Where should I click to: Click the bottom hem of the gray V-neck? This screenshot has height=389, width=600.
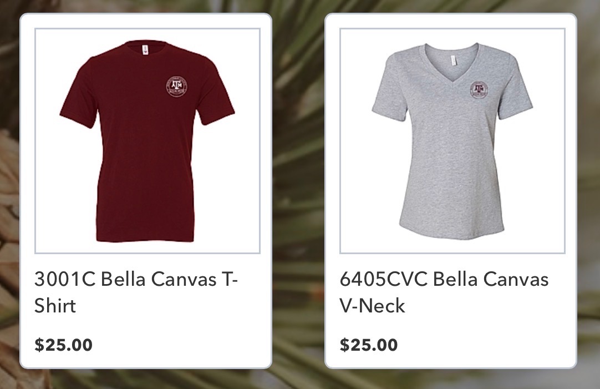tap(451, 234)
